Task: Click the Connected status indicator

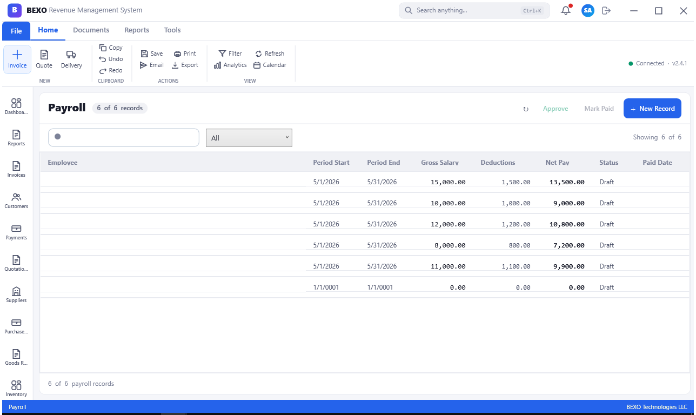Action: coord(646,63)
